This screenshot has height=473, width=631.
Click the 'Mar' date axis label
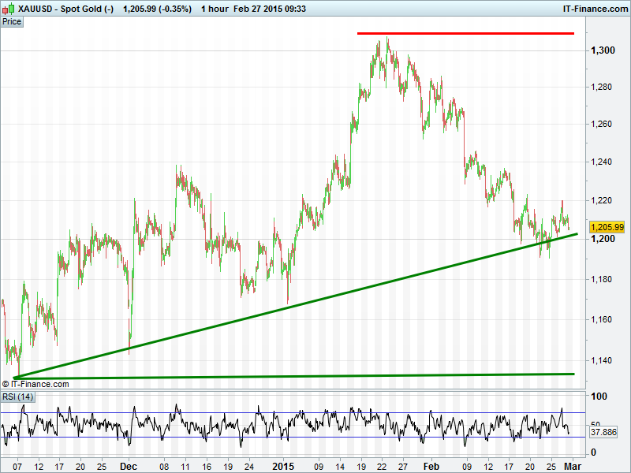(x=572, y=467)
